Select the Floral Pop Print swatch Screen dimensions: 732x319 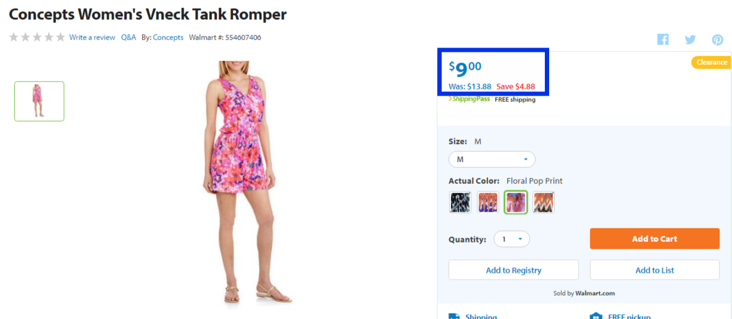tap(516, 202)
